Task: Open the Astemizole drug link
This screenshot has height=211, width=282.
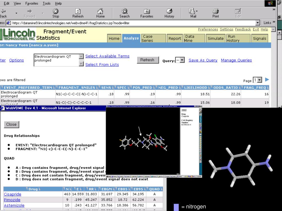Action: [x=14, y=205]
